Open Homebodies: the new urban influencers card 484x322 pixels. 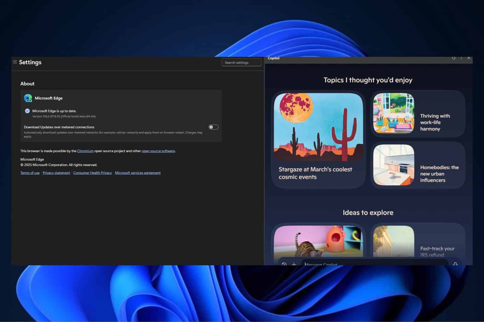pos(418,165)
